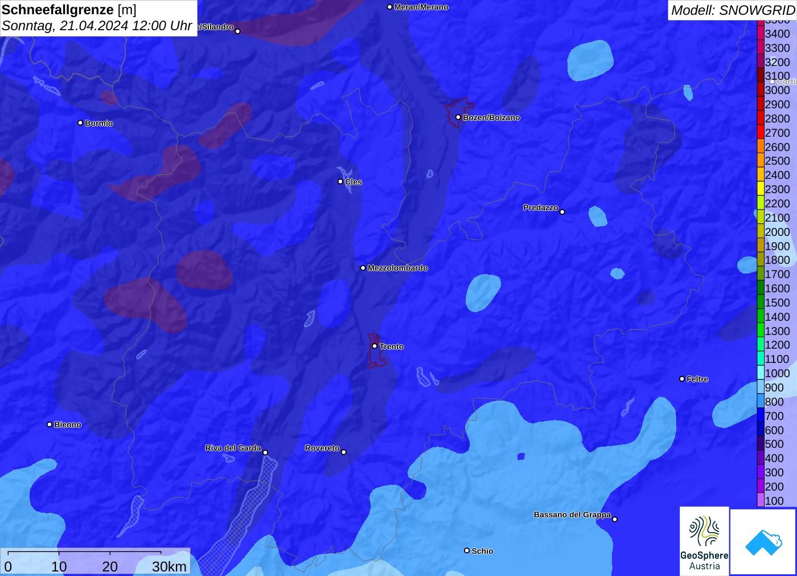Click the Trento label text
This screenshot has height=576, width=797.
click(x=392, y=346)
